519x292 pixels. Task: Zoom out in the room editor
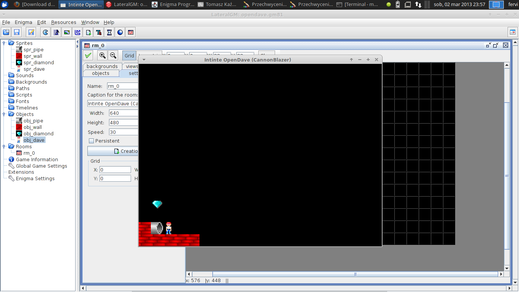tap(113, 56)
